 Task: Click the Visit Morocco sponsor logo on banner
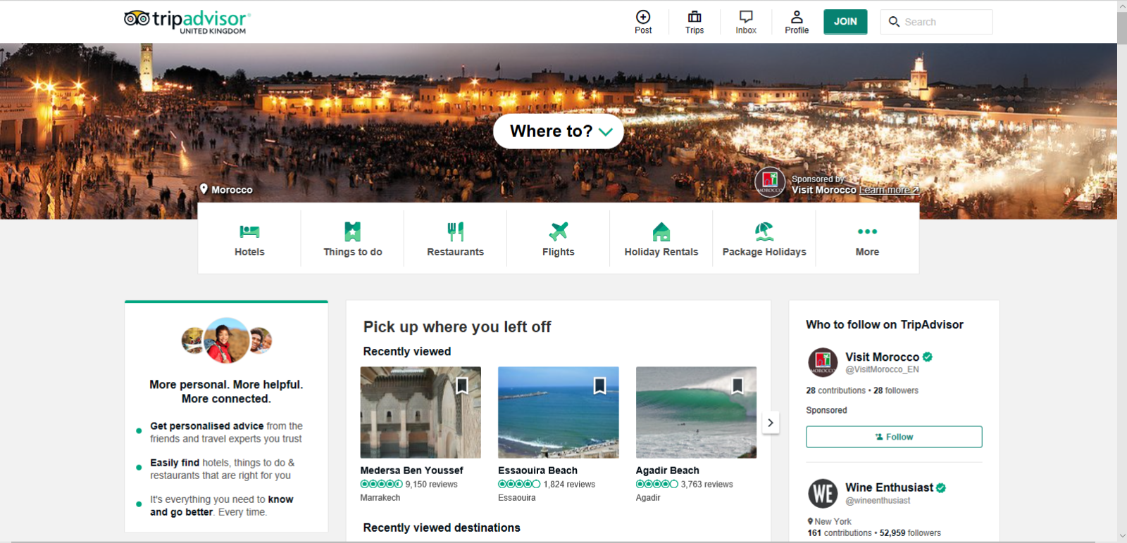click(770, 182)
